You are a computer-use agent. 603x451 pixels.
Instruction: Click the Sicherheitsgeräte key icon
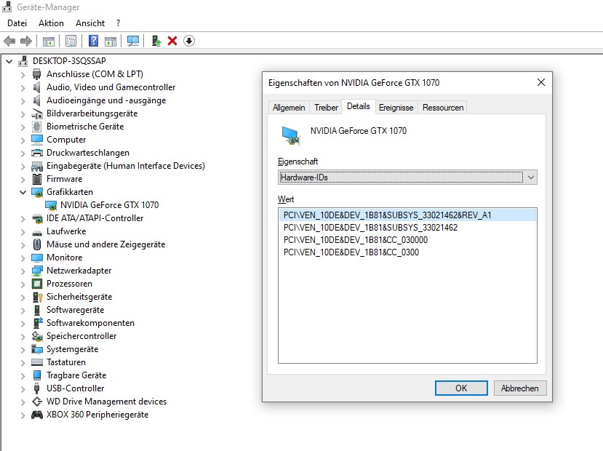pos(37,297)
